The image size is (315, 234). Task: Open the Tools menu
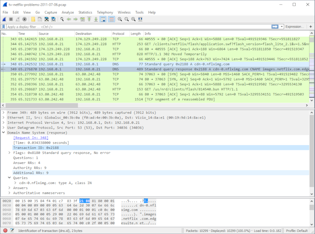[x=139, y=12]
